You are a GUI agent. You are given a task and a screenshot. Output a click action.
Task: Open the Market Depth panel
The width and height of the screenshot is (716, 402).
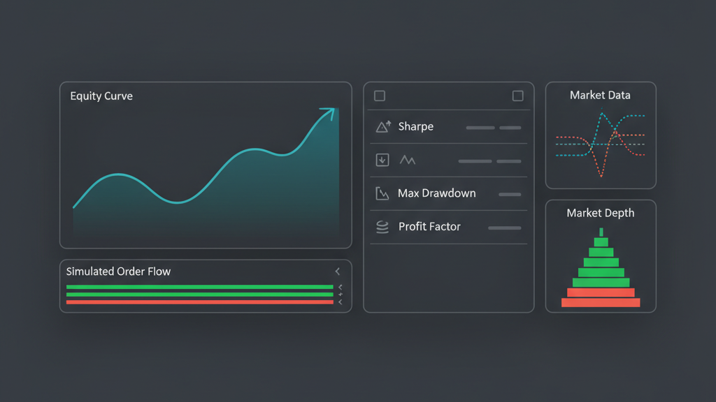600,213
